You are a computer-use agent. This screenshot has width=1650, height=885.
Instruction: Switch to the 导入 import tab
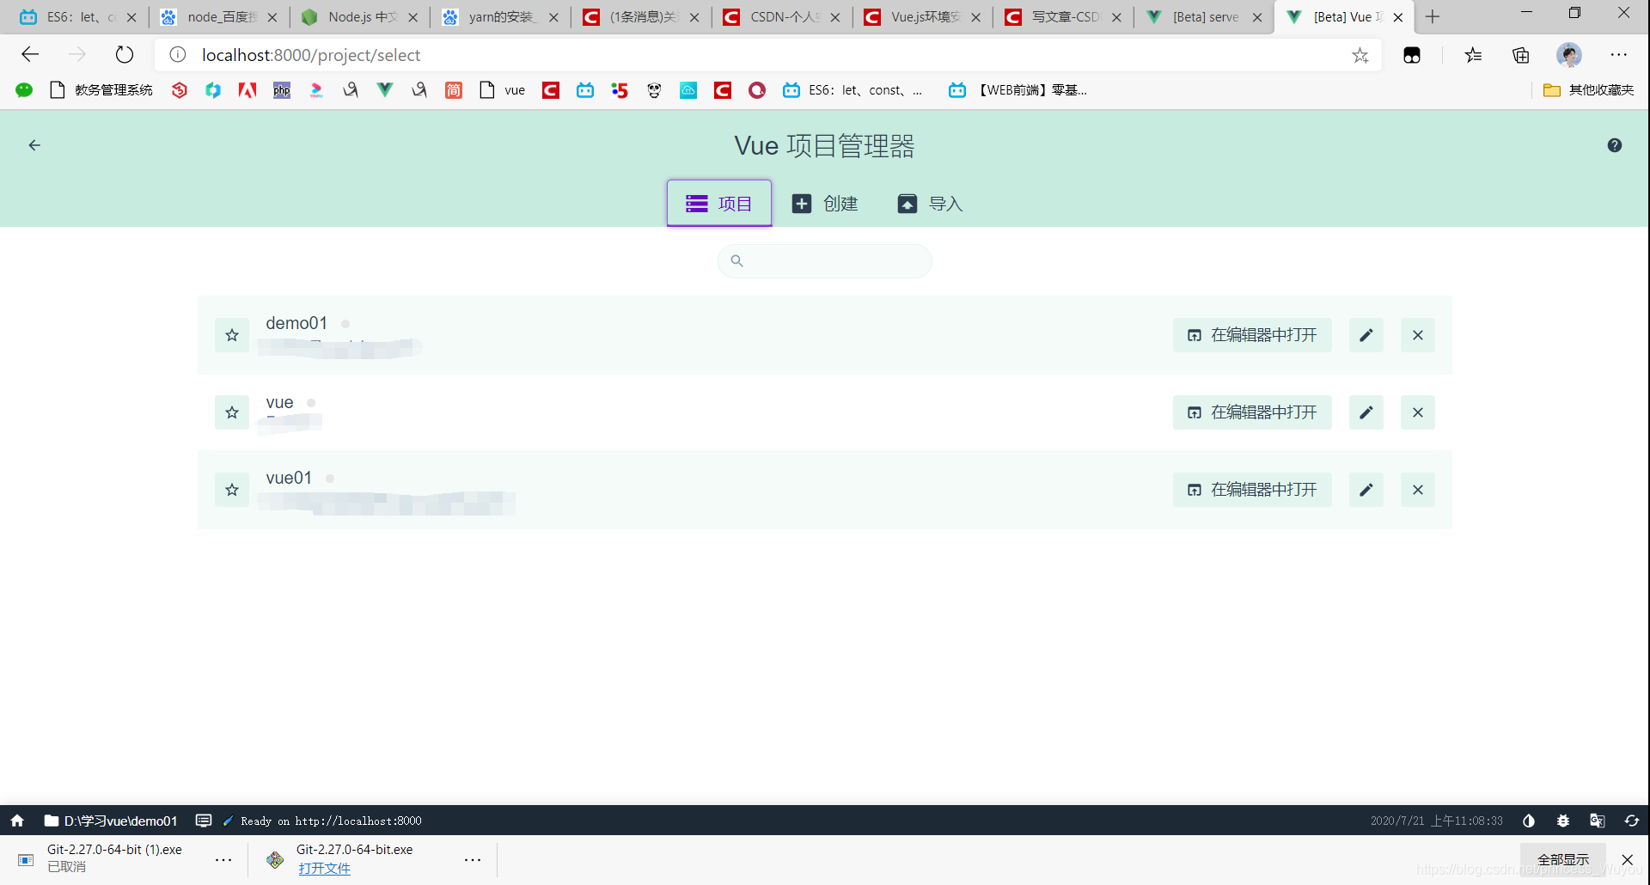tap(930, 204)
